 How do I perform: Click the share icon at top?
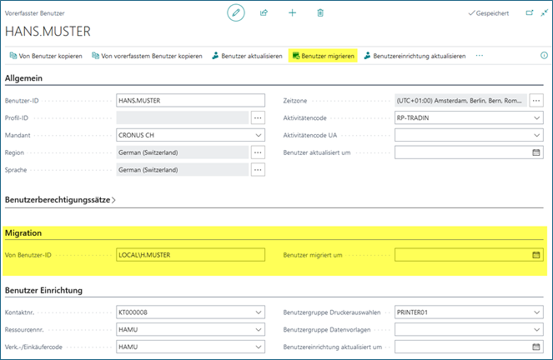(x=264, y=13)
